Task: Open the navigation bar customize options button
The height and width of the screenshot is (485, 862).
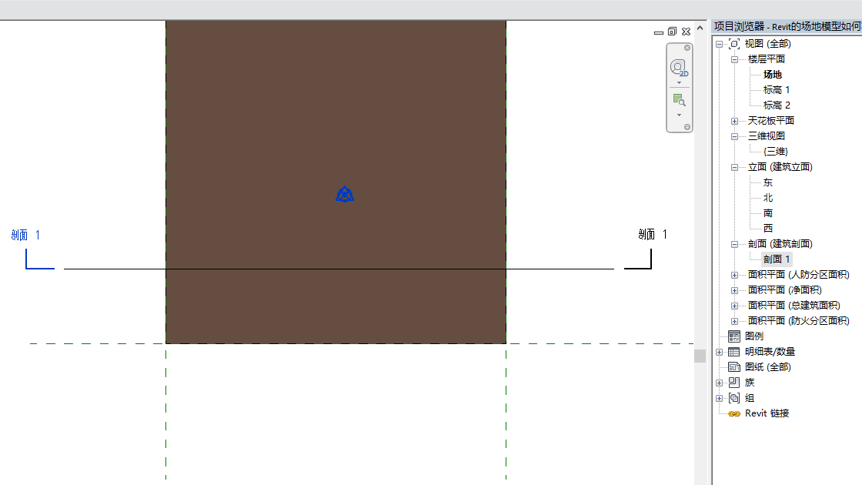Action: point(687,127)
